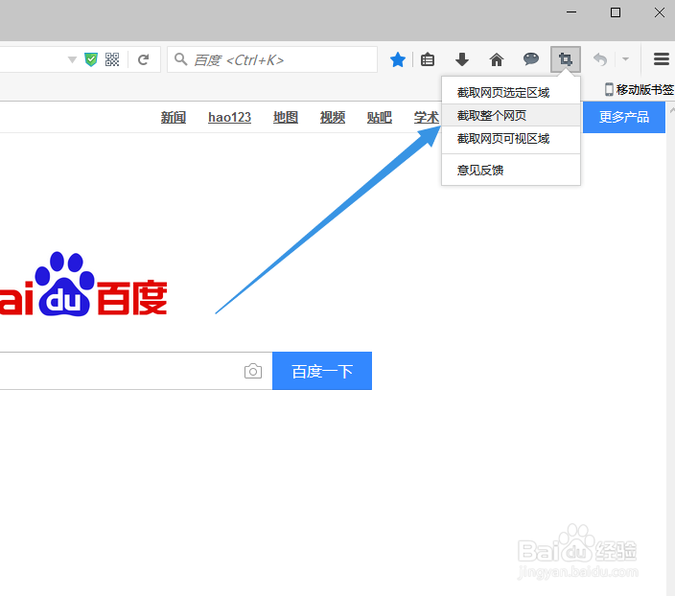Select 截取网页选定区域 menu item
Screen dimensions: 675x596
(511, 92)
